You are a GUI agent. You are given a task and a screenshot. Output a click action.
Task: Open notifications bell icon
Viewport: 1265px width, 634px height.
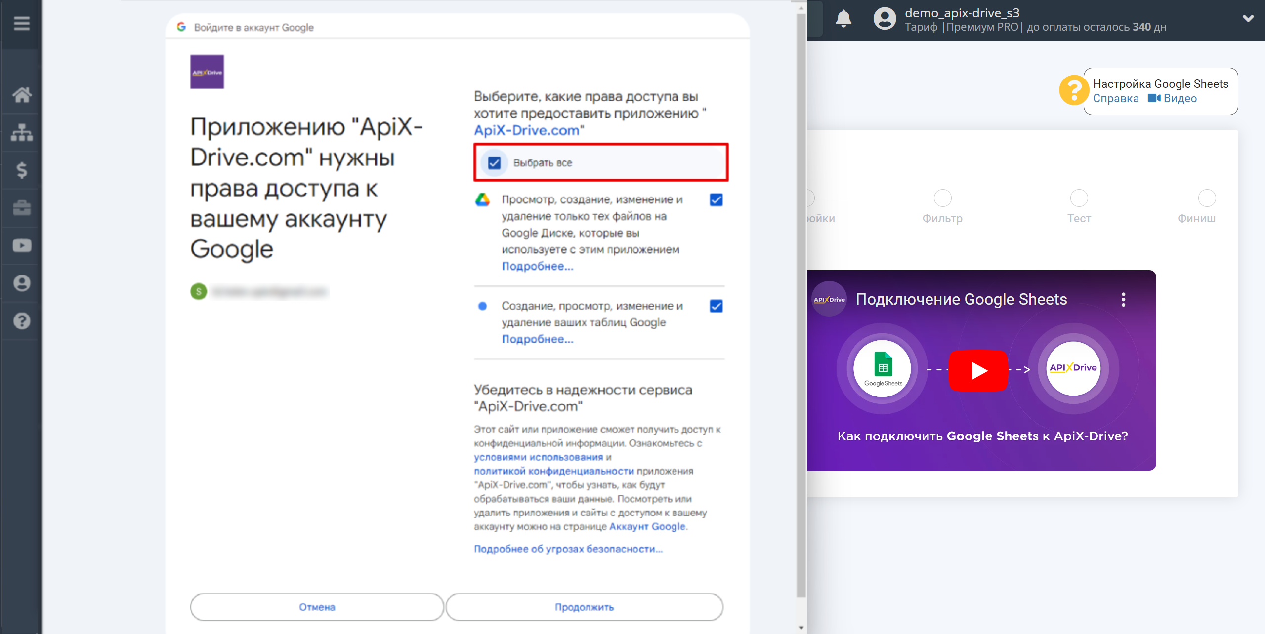coord(843,19)
